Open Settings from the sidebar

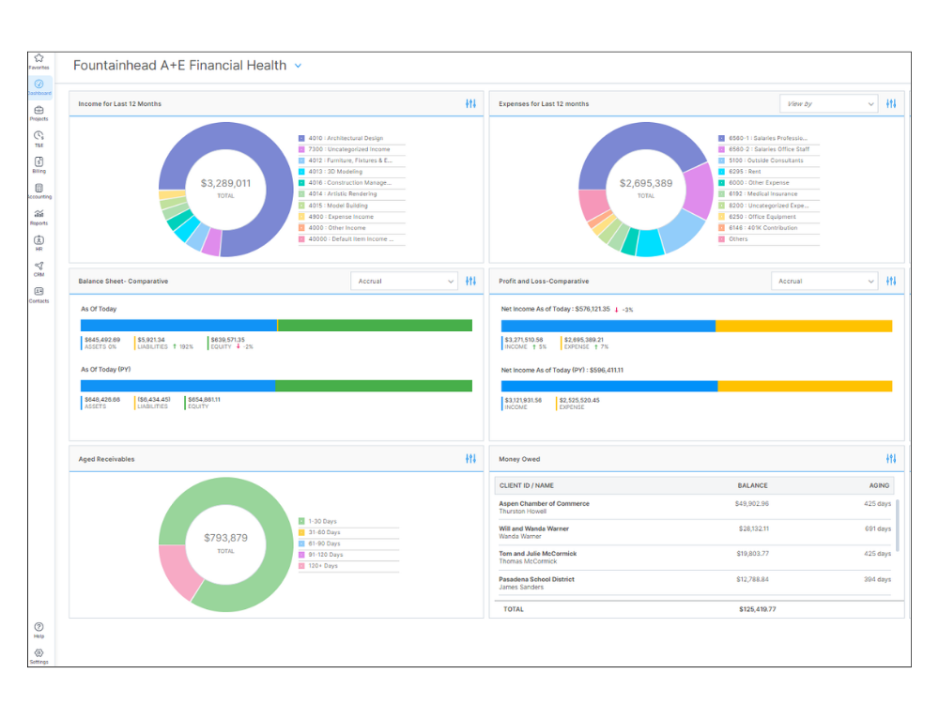click(x=38, y=655)
